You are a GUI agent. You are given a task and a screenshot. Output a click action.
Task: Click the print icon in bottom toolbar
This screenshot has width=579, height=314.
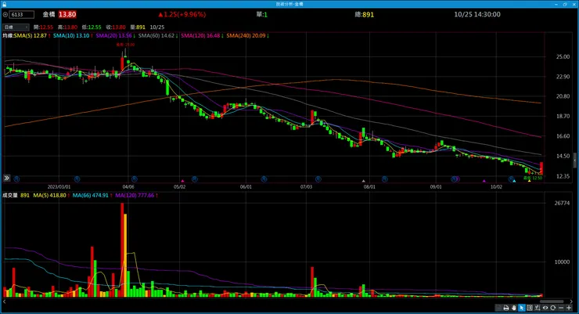click(x=506, y=308)
